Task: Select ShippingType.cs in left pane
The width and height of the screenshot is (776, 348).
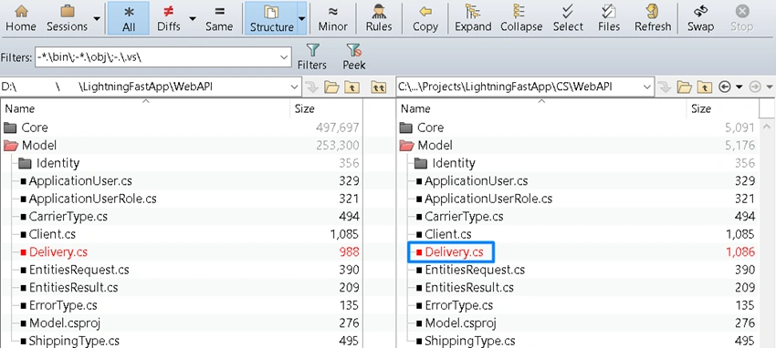Action: (74, 341)
